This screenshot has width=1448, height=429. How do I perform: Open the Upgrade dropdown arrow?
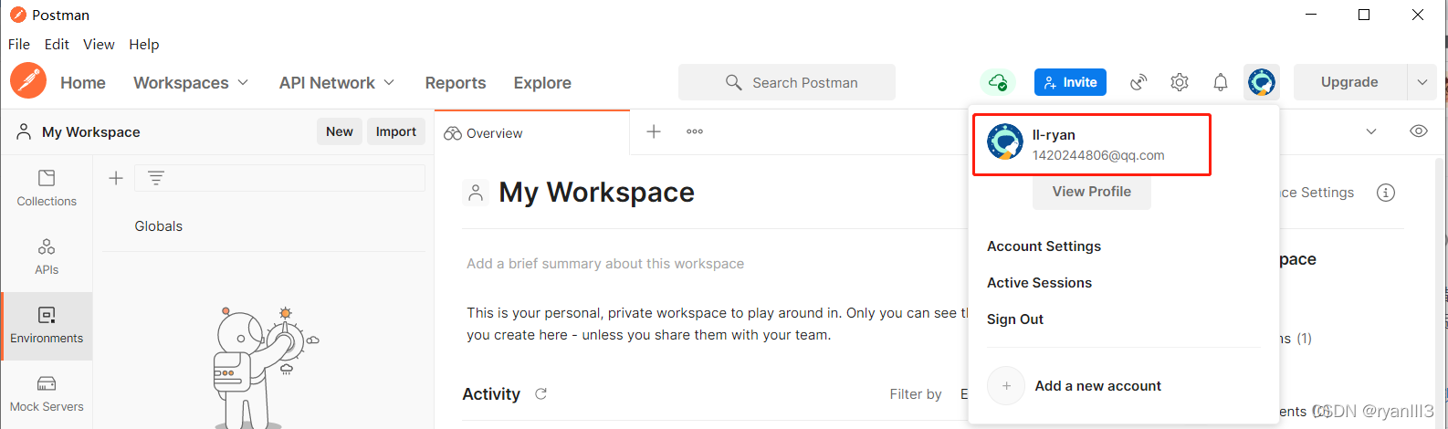[1422, 82]
